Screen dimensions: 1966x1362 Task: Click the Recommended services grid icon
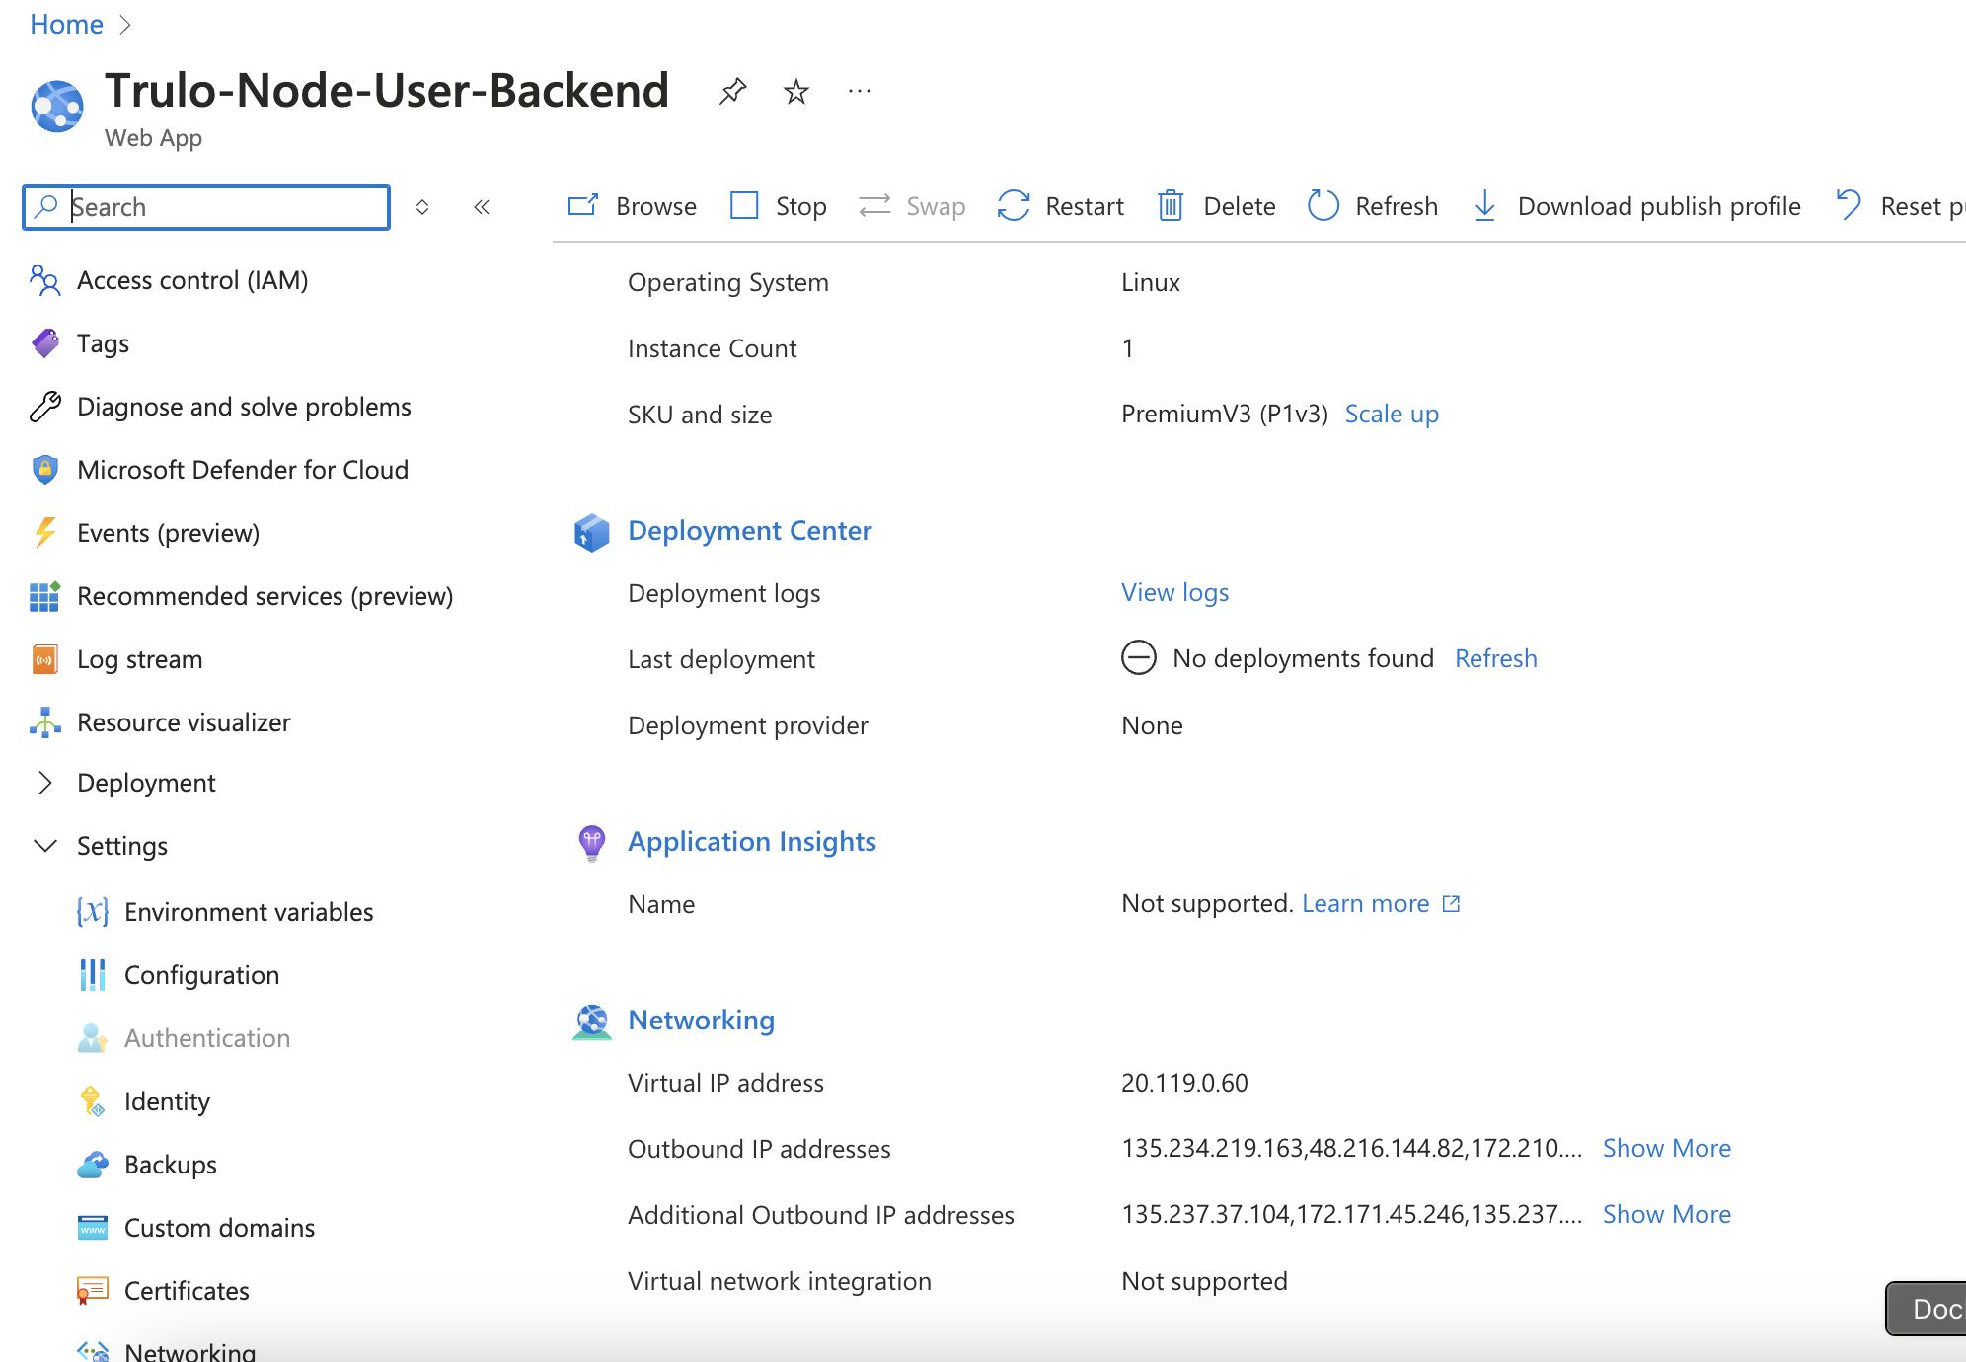point(44,597)
